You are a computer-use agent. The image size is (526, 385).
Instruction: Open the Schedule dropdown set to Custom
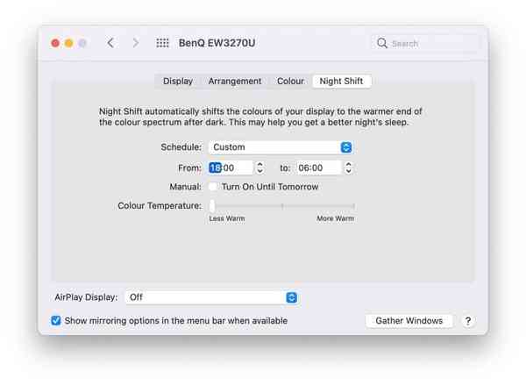[x=280, y=147]
